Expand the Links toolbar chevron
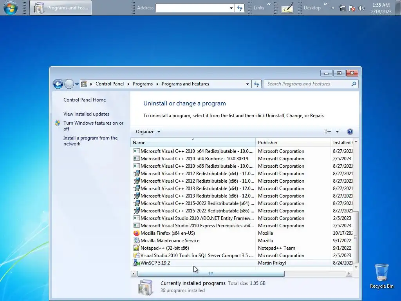Screen dimensions: 401x301 269,4
